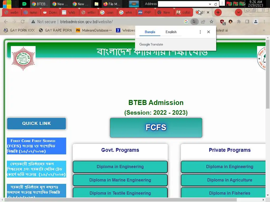This screenshot has height=202, width=270.
Task: Switch to the BTEB Chrome window in the taskbar
Action: (x=40, y=4)
